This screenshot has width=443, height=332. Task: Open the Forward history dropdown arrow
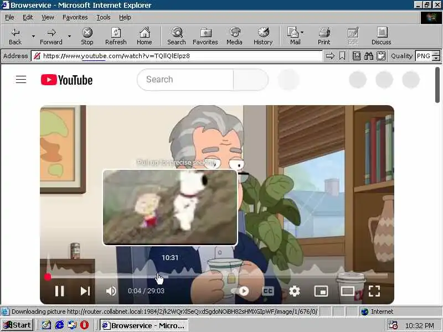69,37
